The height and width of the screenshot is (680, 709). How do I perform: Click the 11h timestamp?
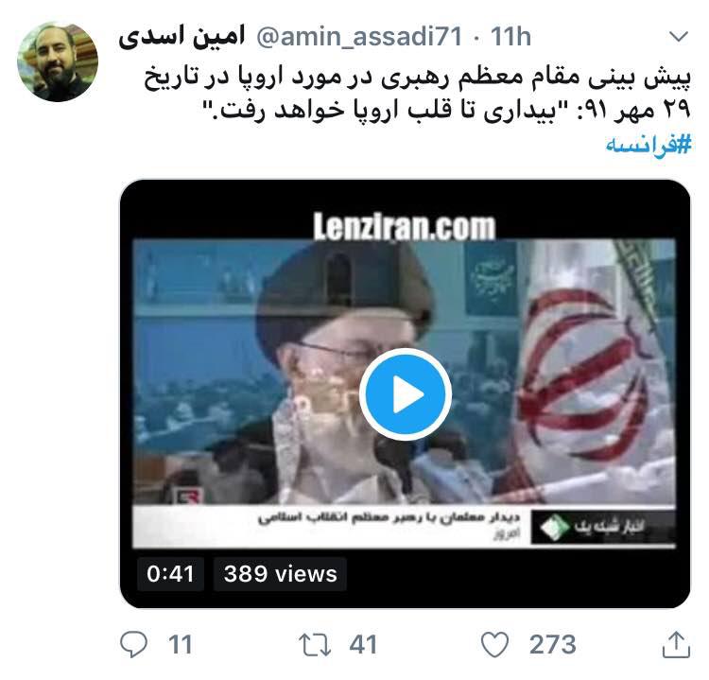tap(510, 36)
